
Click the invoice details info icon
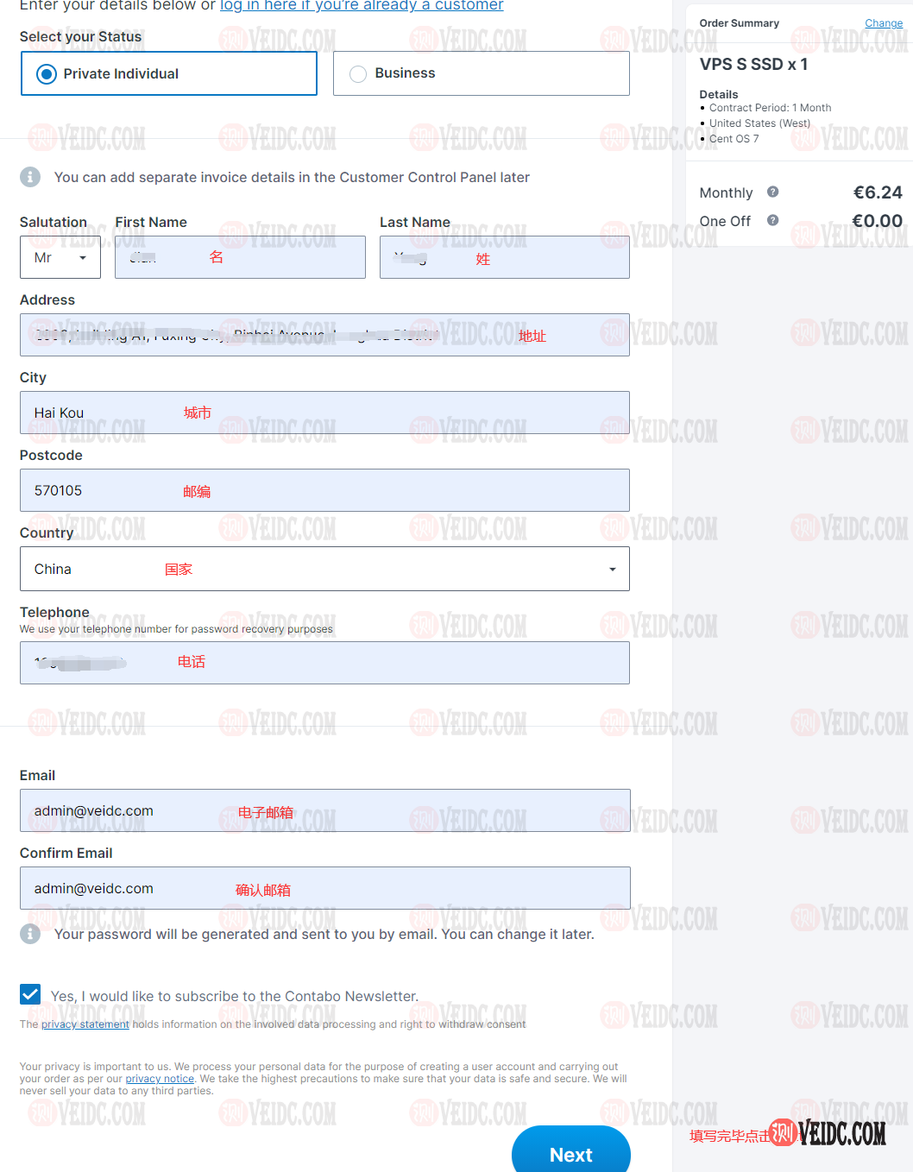click(30, 177)
